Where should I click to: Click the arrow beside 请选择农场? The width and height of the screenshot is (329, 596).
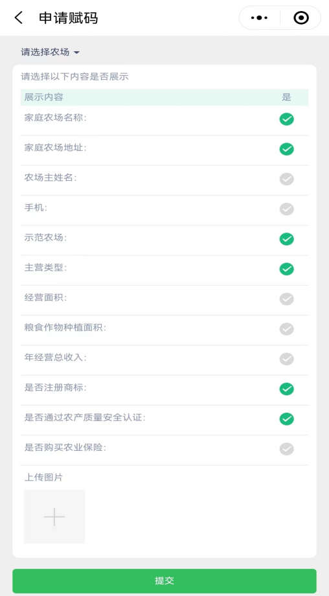pyautogui.click(x=76, y=52)
